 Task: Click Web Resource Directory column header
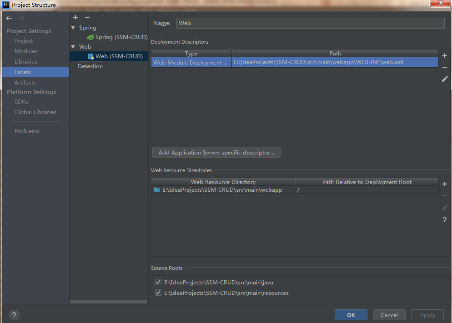coord(223,182)
